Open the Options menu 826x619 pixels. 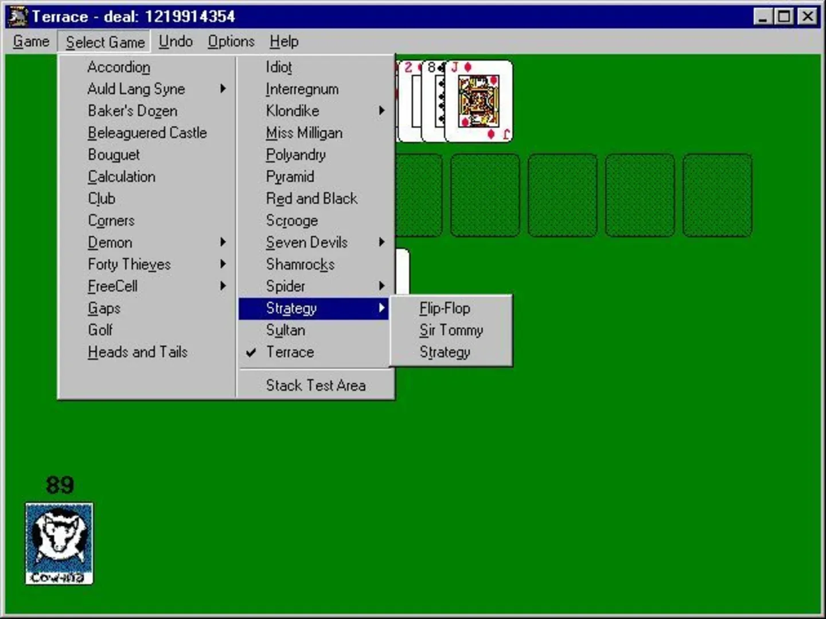click(x=231, y=42)
